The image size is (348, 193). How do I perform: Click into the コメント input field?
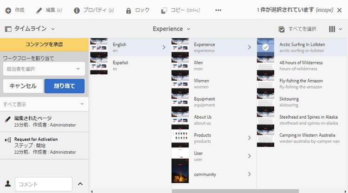coord(44,184)
